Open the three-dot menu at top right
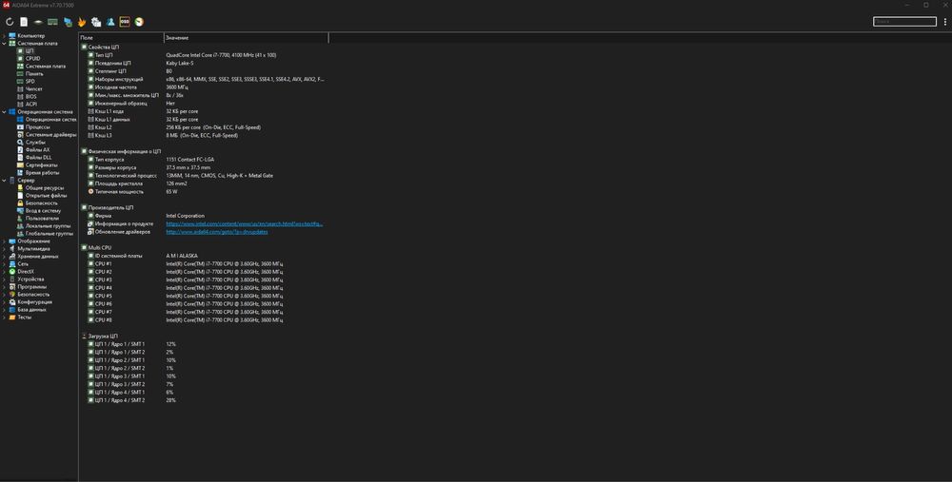The height and width of the screenshot is (482, 952). (944, 22)
